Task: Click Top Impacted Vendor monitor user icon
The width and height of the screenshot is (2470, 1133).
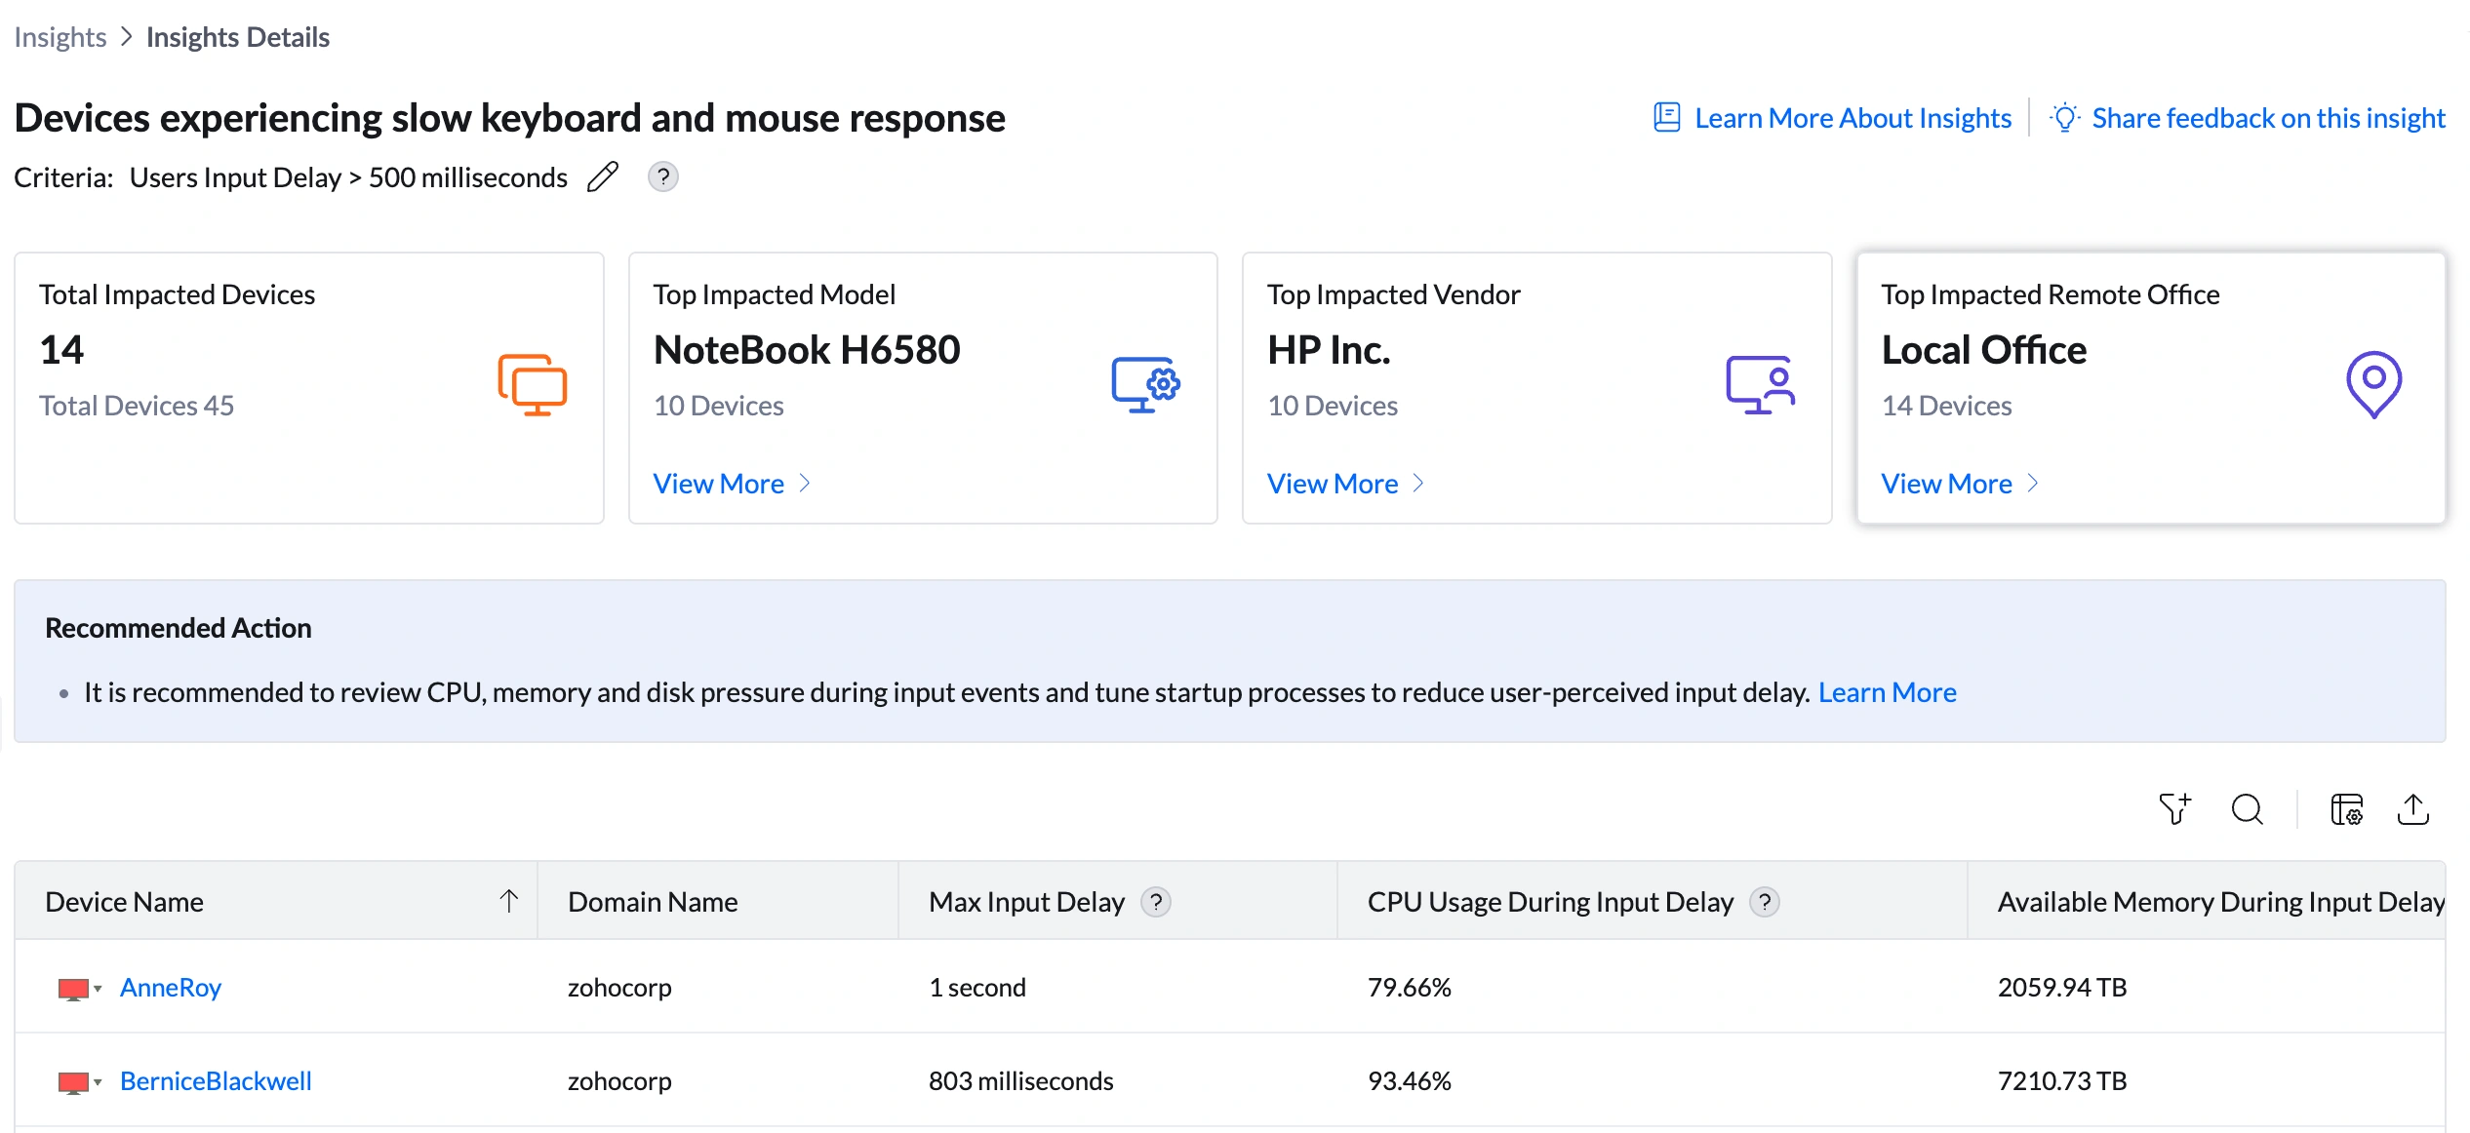Action: tap(1761, 384)
